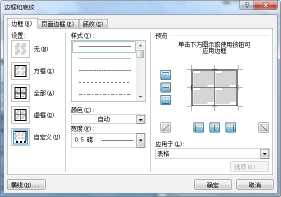The height and width of the screenshot is (197, 281).
Task: Click the 0.5 磅 width field
Action: 104,140
